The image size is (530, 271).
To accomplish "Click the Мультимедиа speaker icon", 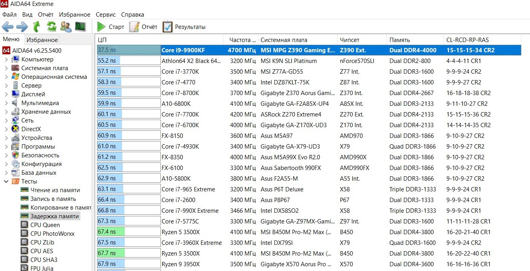I will [15, 103].
